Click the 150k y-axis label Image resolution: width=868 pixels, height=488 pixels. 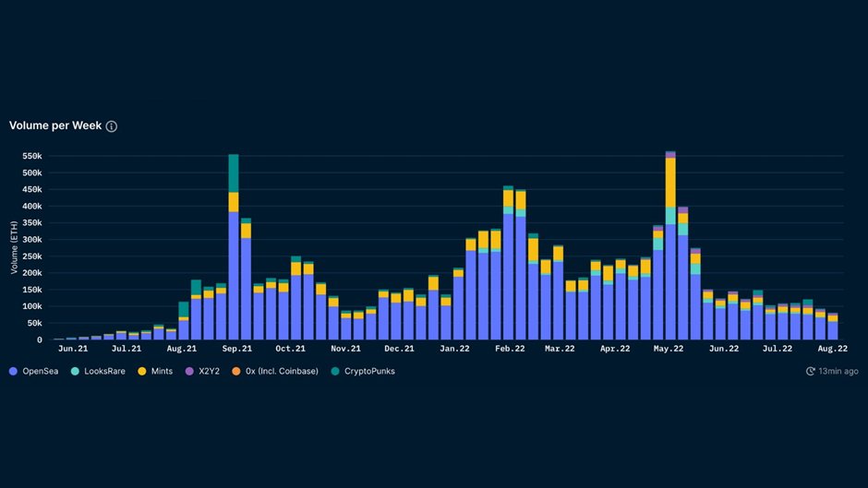32,290
